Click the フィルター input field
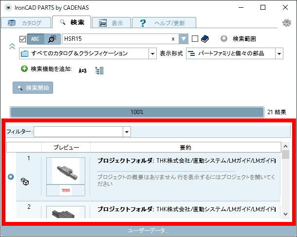The width and height of the screenshot is (297, 237). (78, 132)
